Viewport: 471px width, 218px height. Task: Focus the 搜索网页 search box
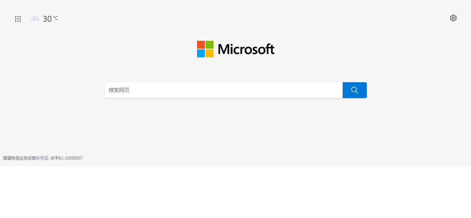pos(224,90)
